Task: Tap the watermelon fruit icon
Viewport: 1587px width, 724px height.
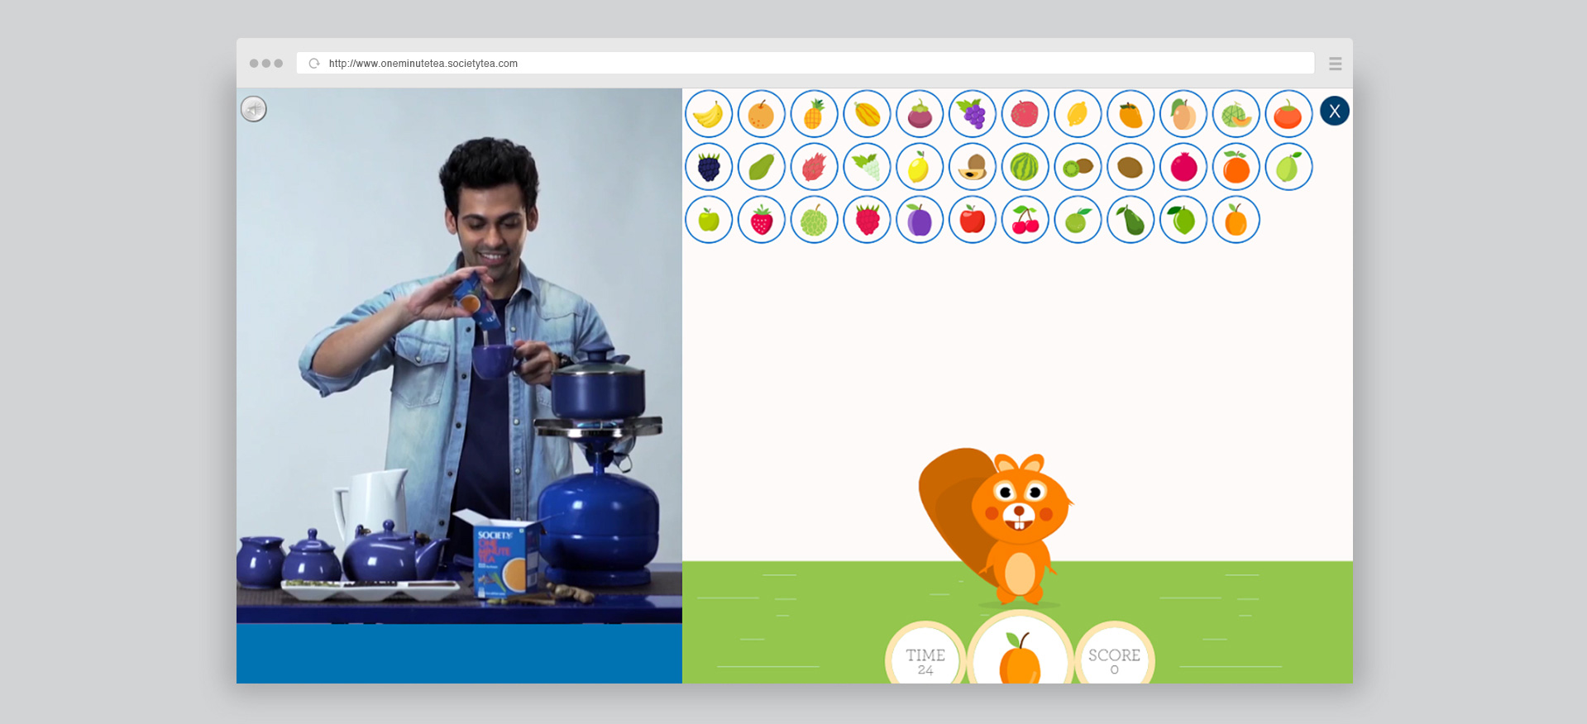Action: tap(1025, 167)
